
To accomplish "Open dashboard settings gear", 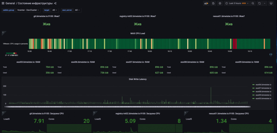I will (x=220, y=3).
